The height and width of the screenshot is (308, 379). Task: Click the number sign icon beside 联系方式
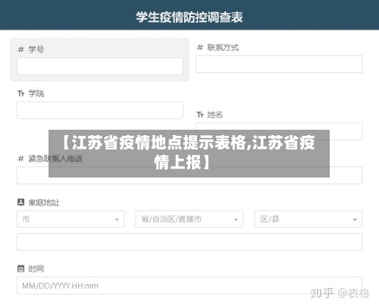click(x=200, y=47)
